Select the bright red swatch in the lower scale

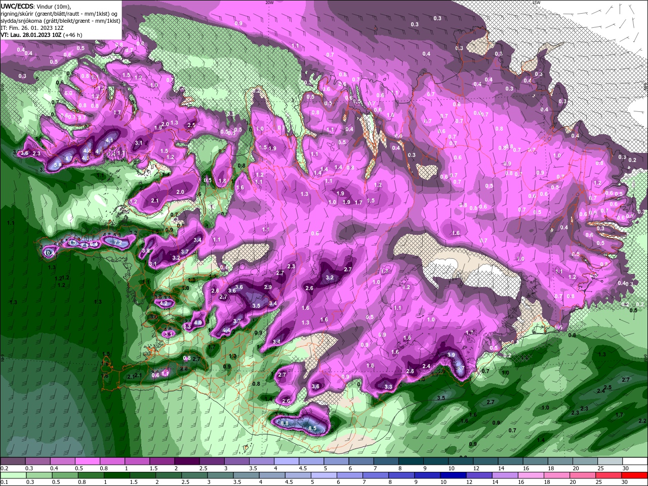[635, 475]
